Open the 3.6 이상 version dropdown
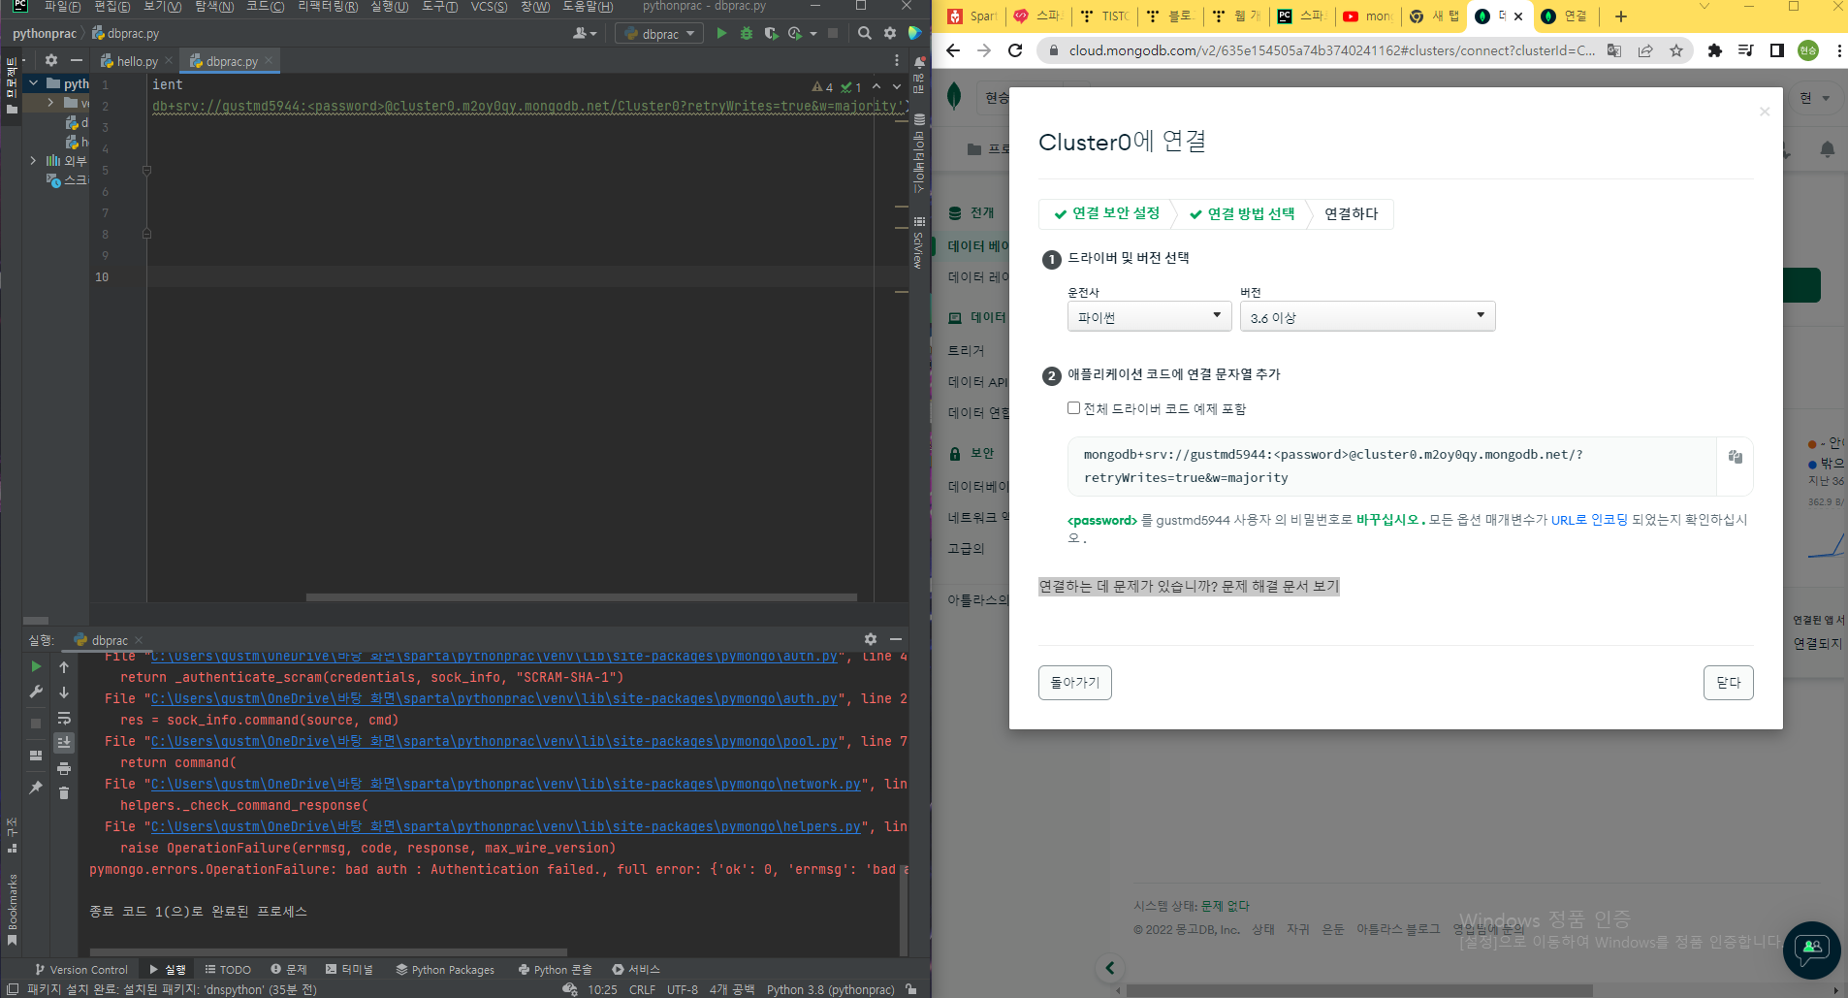 [x=1367, y=316]
